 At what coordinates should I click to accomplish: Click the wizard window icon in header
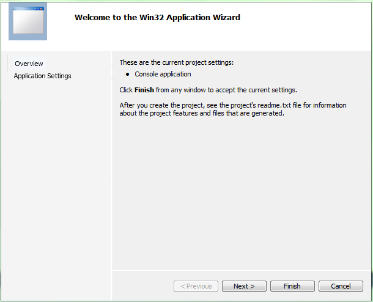[28, 21]
